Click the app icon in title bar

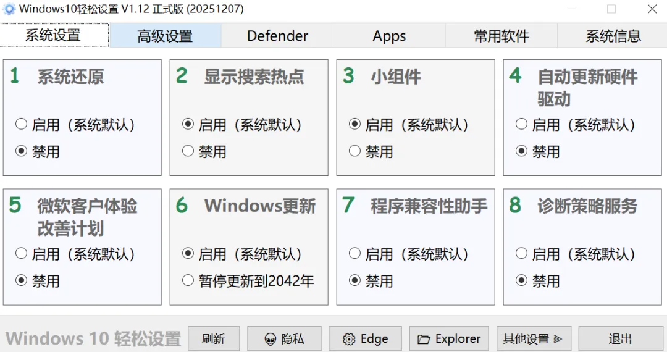tap(9, 9)
